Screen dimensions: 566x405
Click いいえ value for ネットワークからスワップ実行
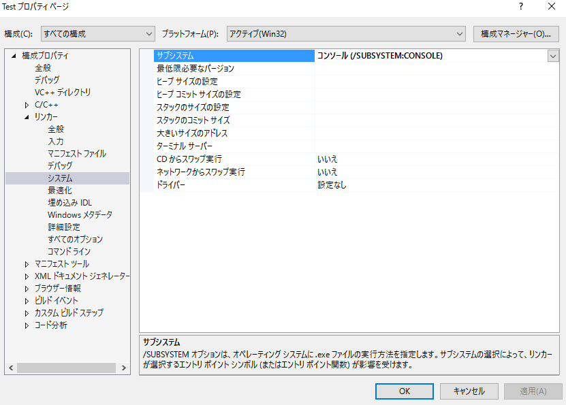coord(328,172)
